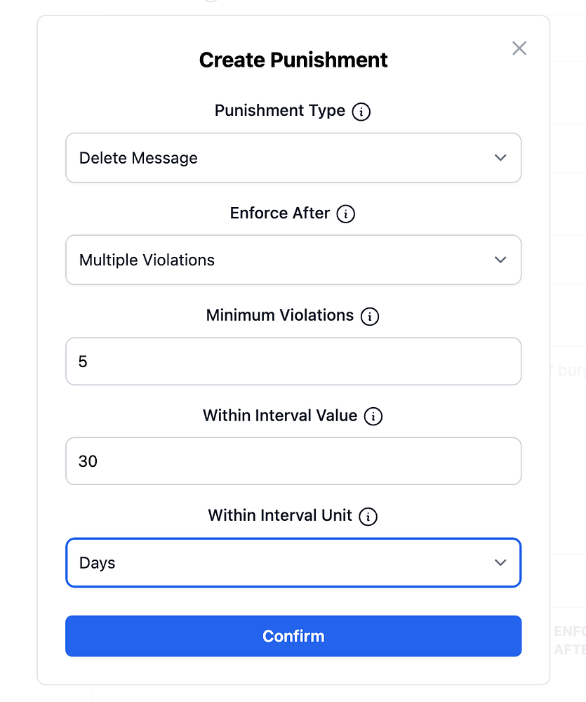
Task: Click chevron arrow in Multiple Violations dropdown
Action: (500, 260)
